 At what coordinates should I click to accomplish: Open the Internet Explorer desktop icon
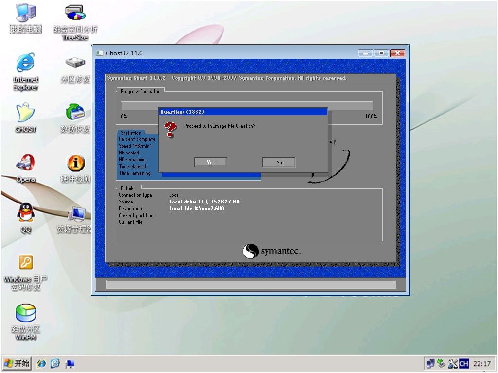pos(25,72)
